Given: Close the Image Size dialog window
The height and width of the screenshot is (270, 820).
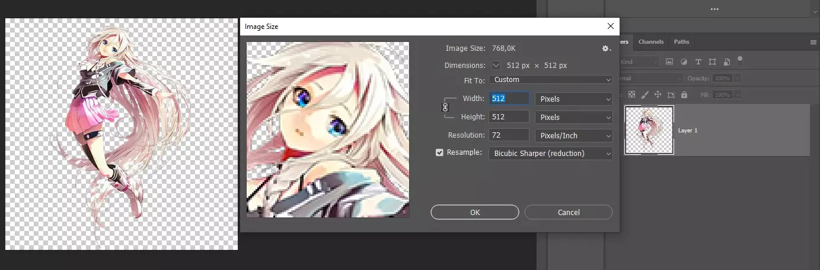Looking at the screenshot, I should (611, 26).
